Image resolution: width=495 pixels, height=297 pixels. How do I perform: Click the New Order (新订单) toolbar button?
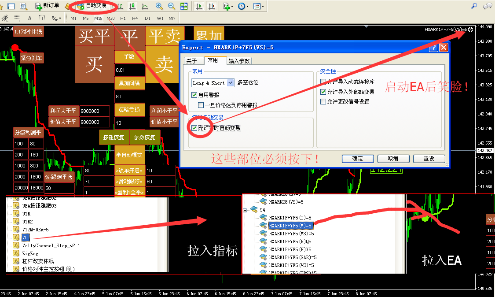point(47,6)
